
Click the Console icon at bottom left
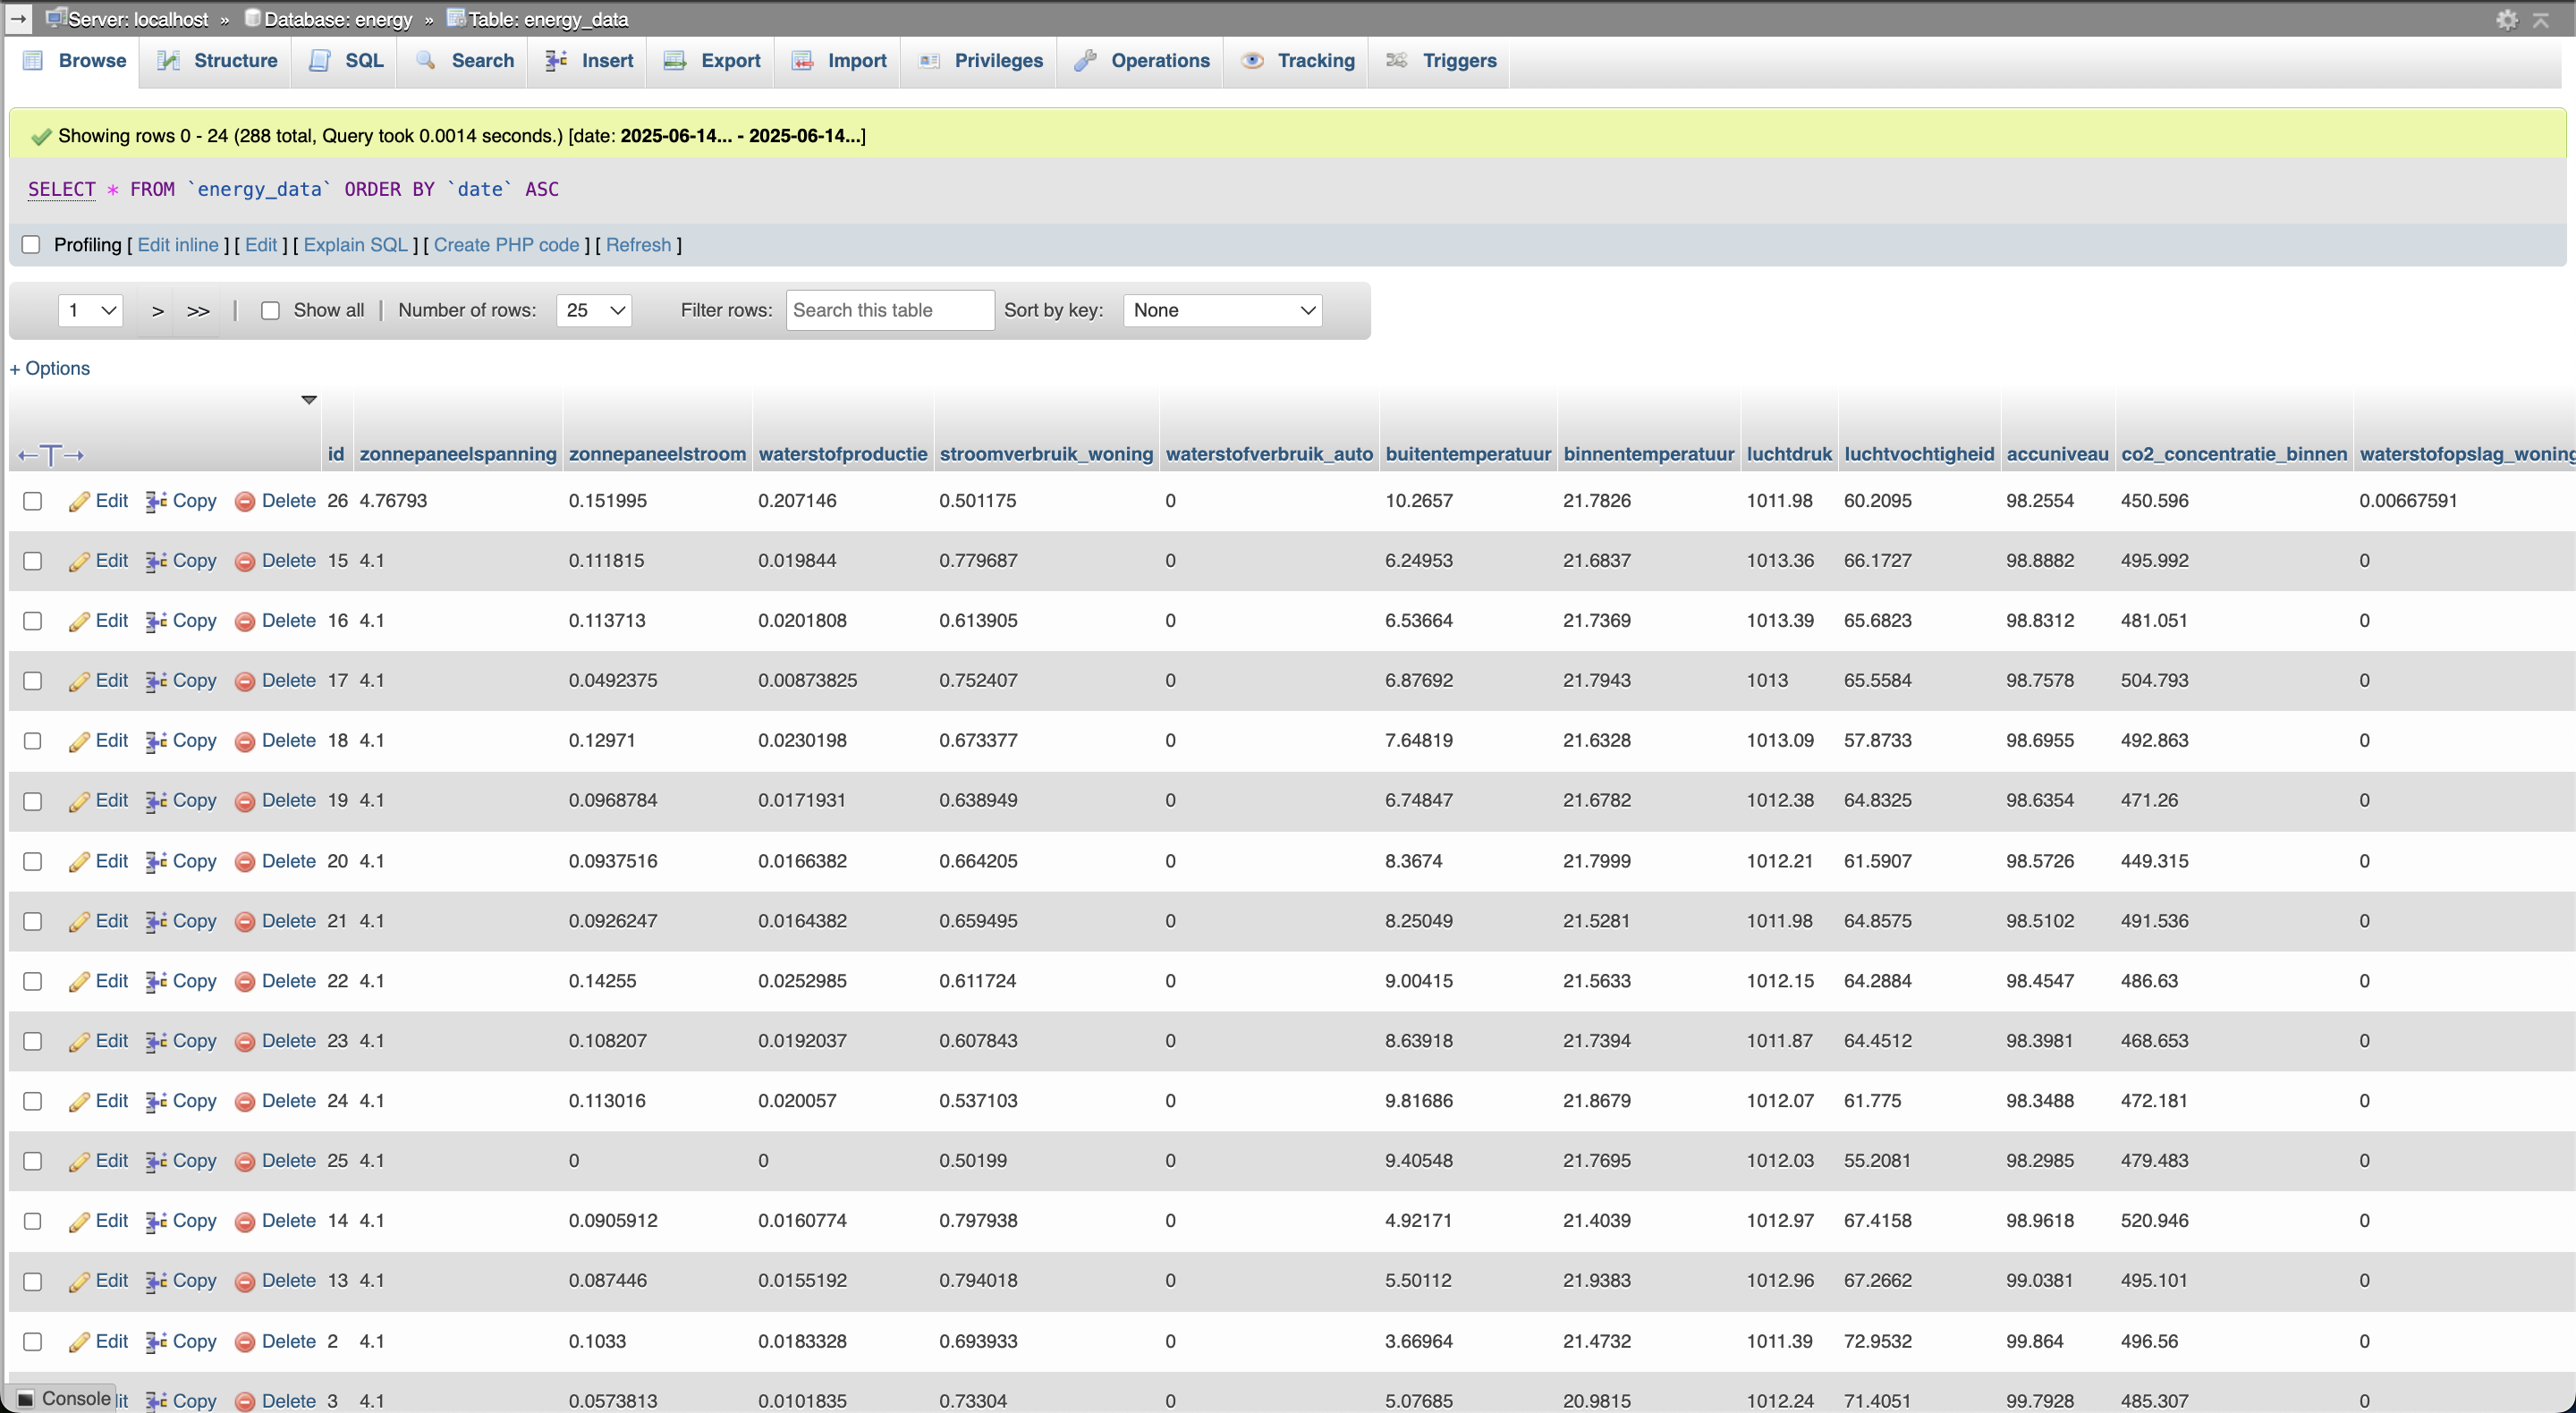pyautogui.click(x=26, y=1398)
